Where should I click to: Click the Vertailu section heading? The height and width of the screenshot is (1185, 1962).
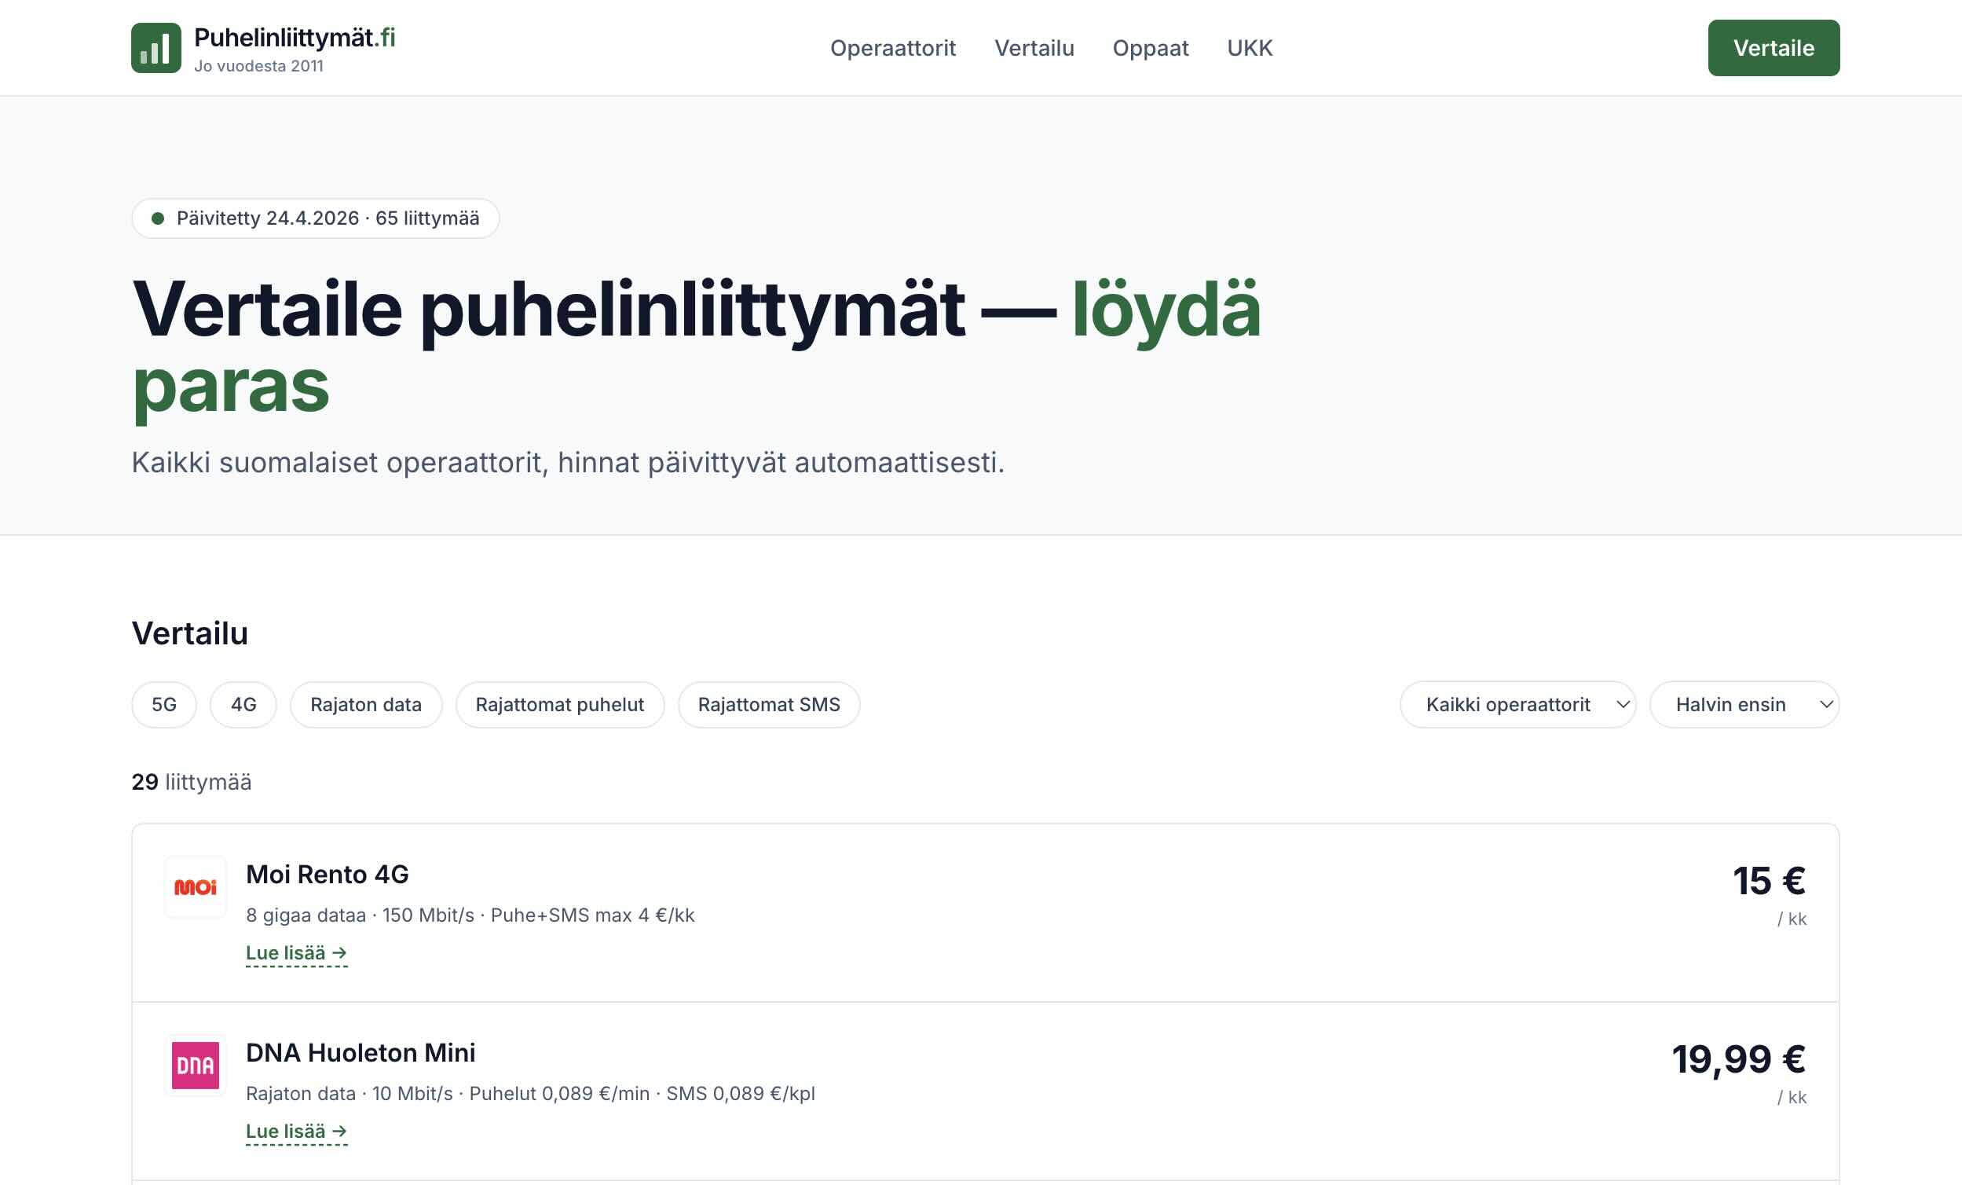(190, 633)
